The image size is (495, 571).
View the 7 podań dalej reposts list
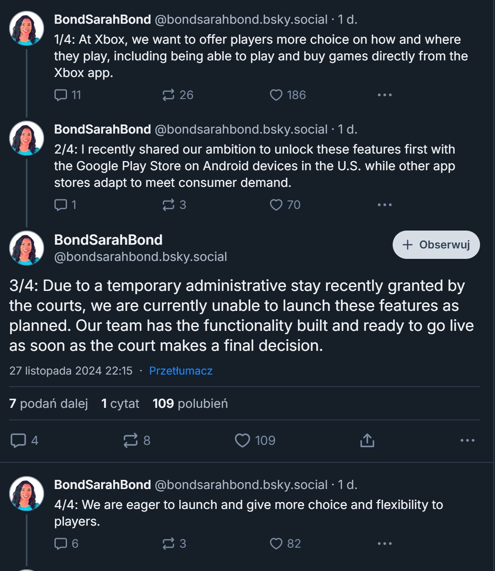point(49,404)
